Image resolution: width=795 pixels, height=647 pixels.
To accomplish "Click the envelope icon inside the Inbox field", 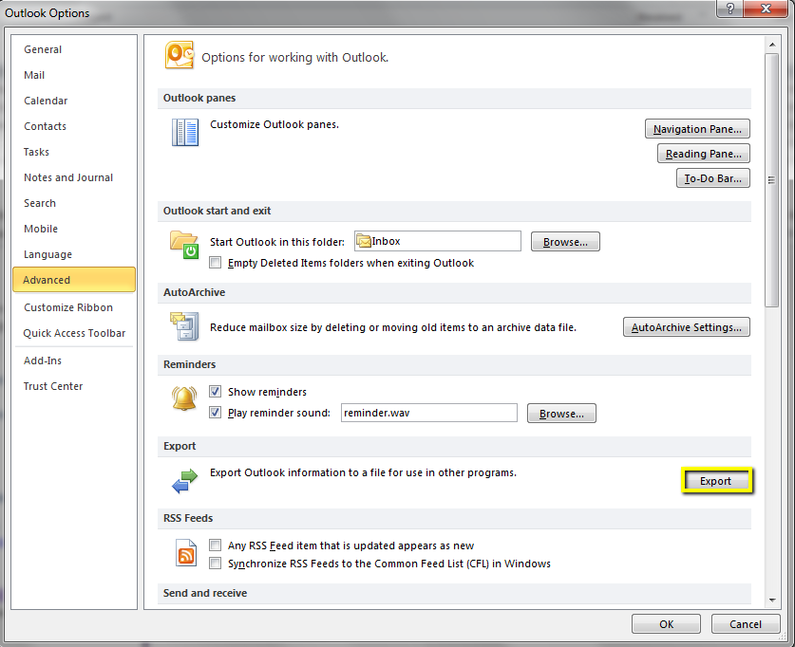I will (x=364, y=241).
